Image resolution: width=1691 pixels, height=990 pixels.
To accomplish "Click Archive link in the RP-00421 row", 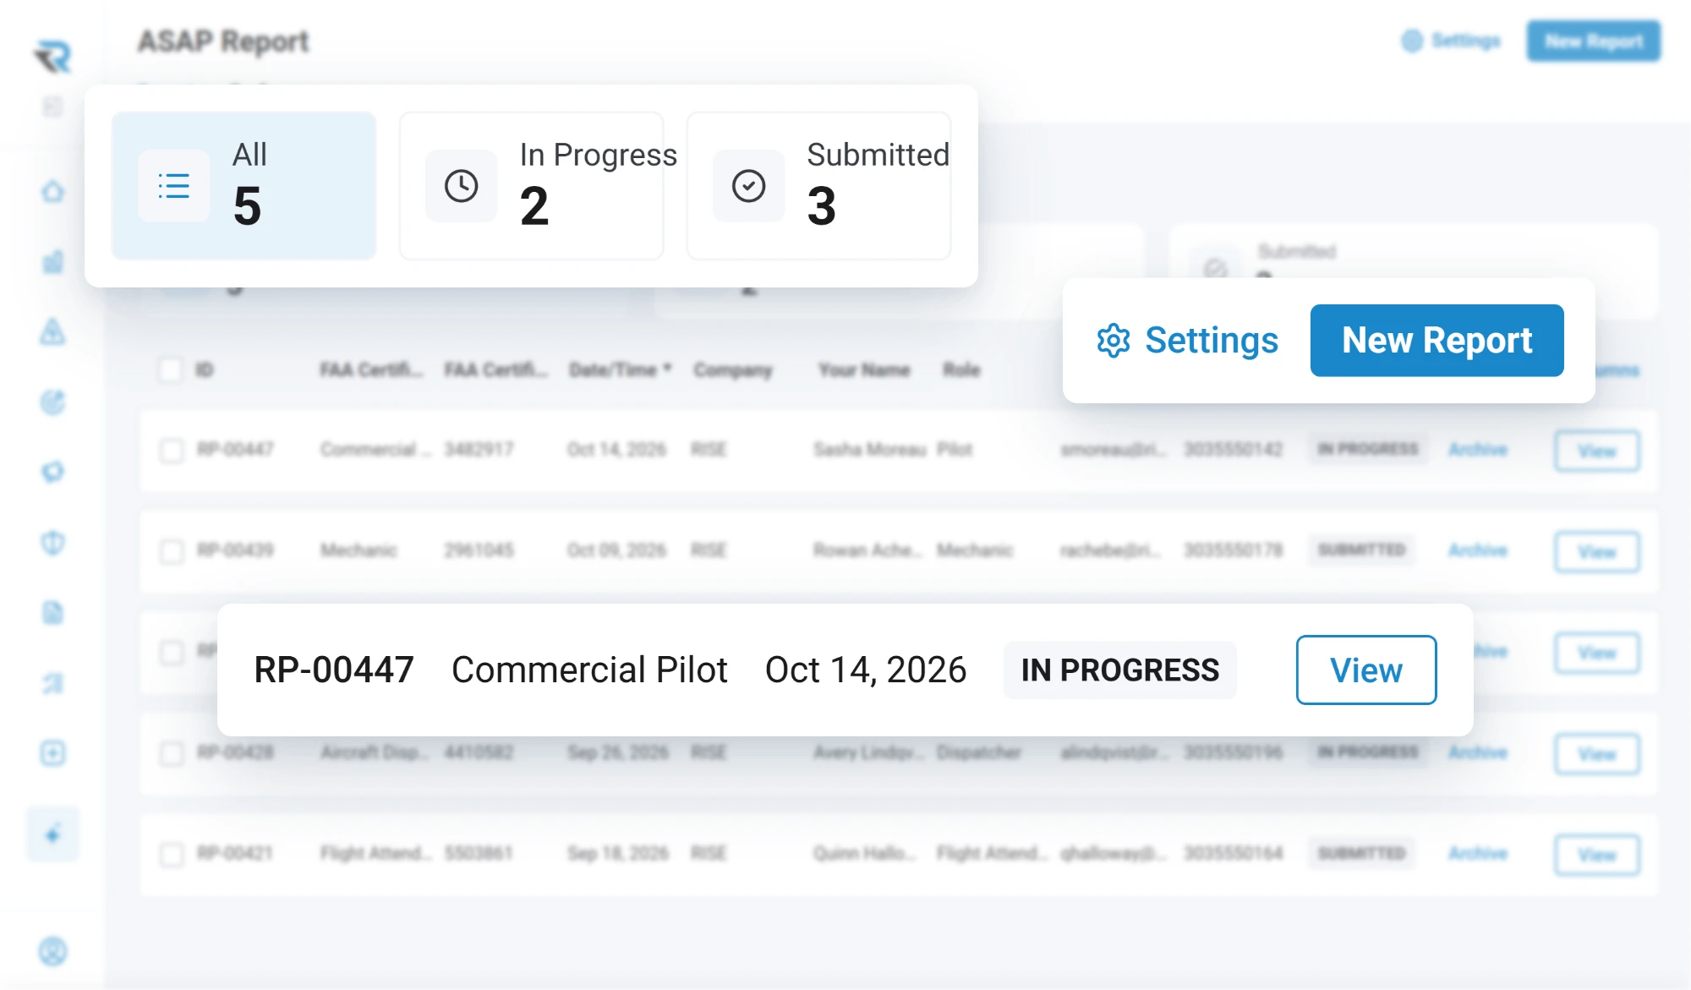I will [x=1477, y=853].
